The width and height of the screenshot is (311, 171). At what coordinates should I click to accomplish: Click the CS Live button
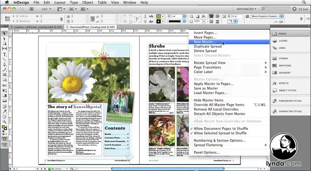301,9
